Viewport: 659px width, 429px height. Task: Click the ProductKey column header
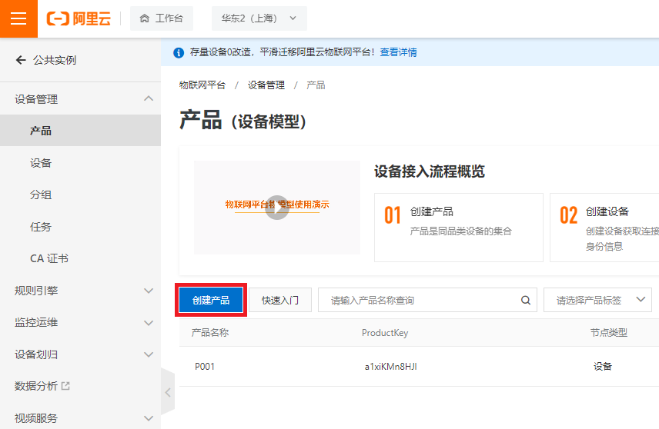tap(385, 332)
